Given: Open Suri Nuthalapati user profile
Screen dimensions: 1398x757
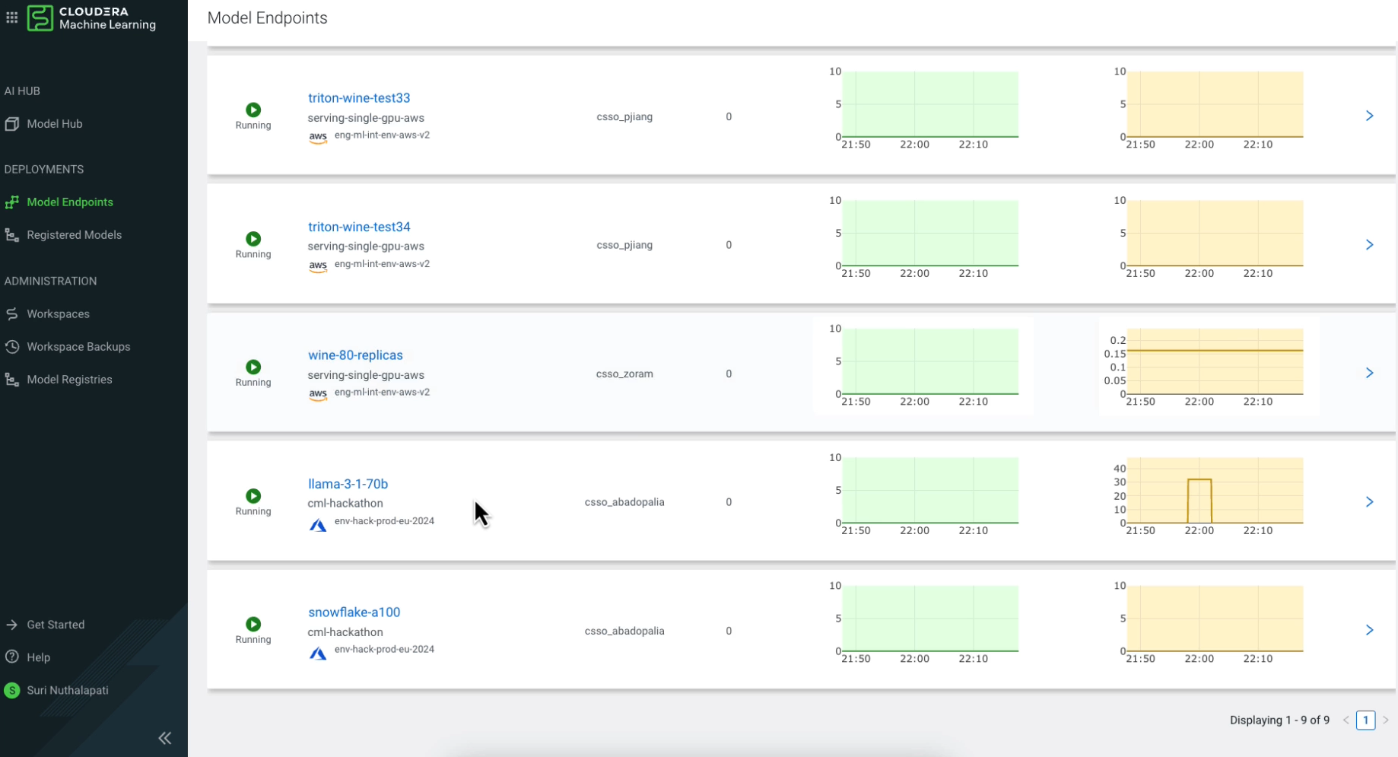Looking at the screenshot, I should [68, 690].
